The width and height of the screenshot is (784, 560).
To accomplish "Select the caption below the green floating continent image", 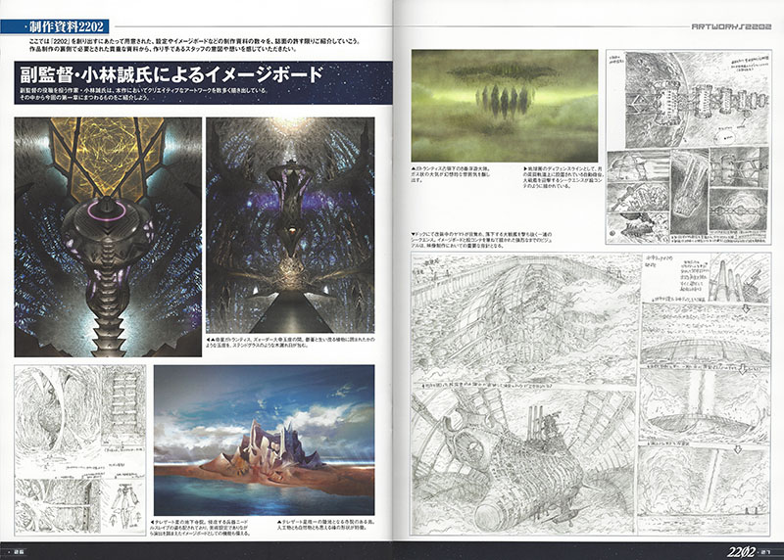I will tap(450, 174).
